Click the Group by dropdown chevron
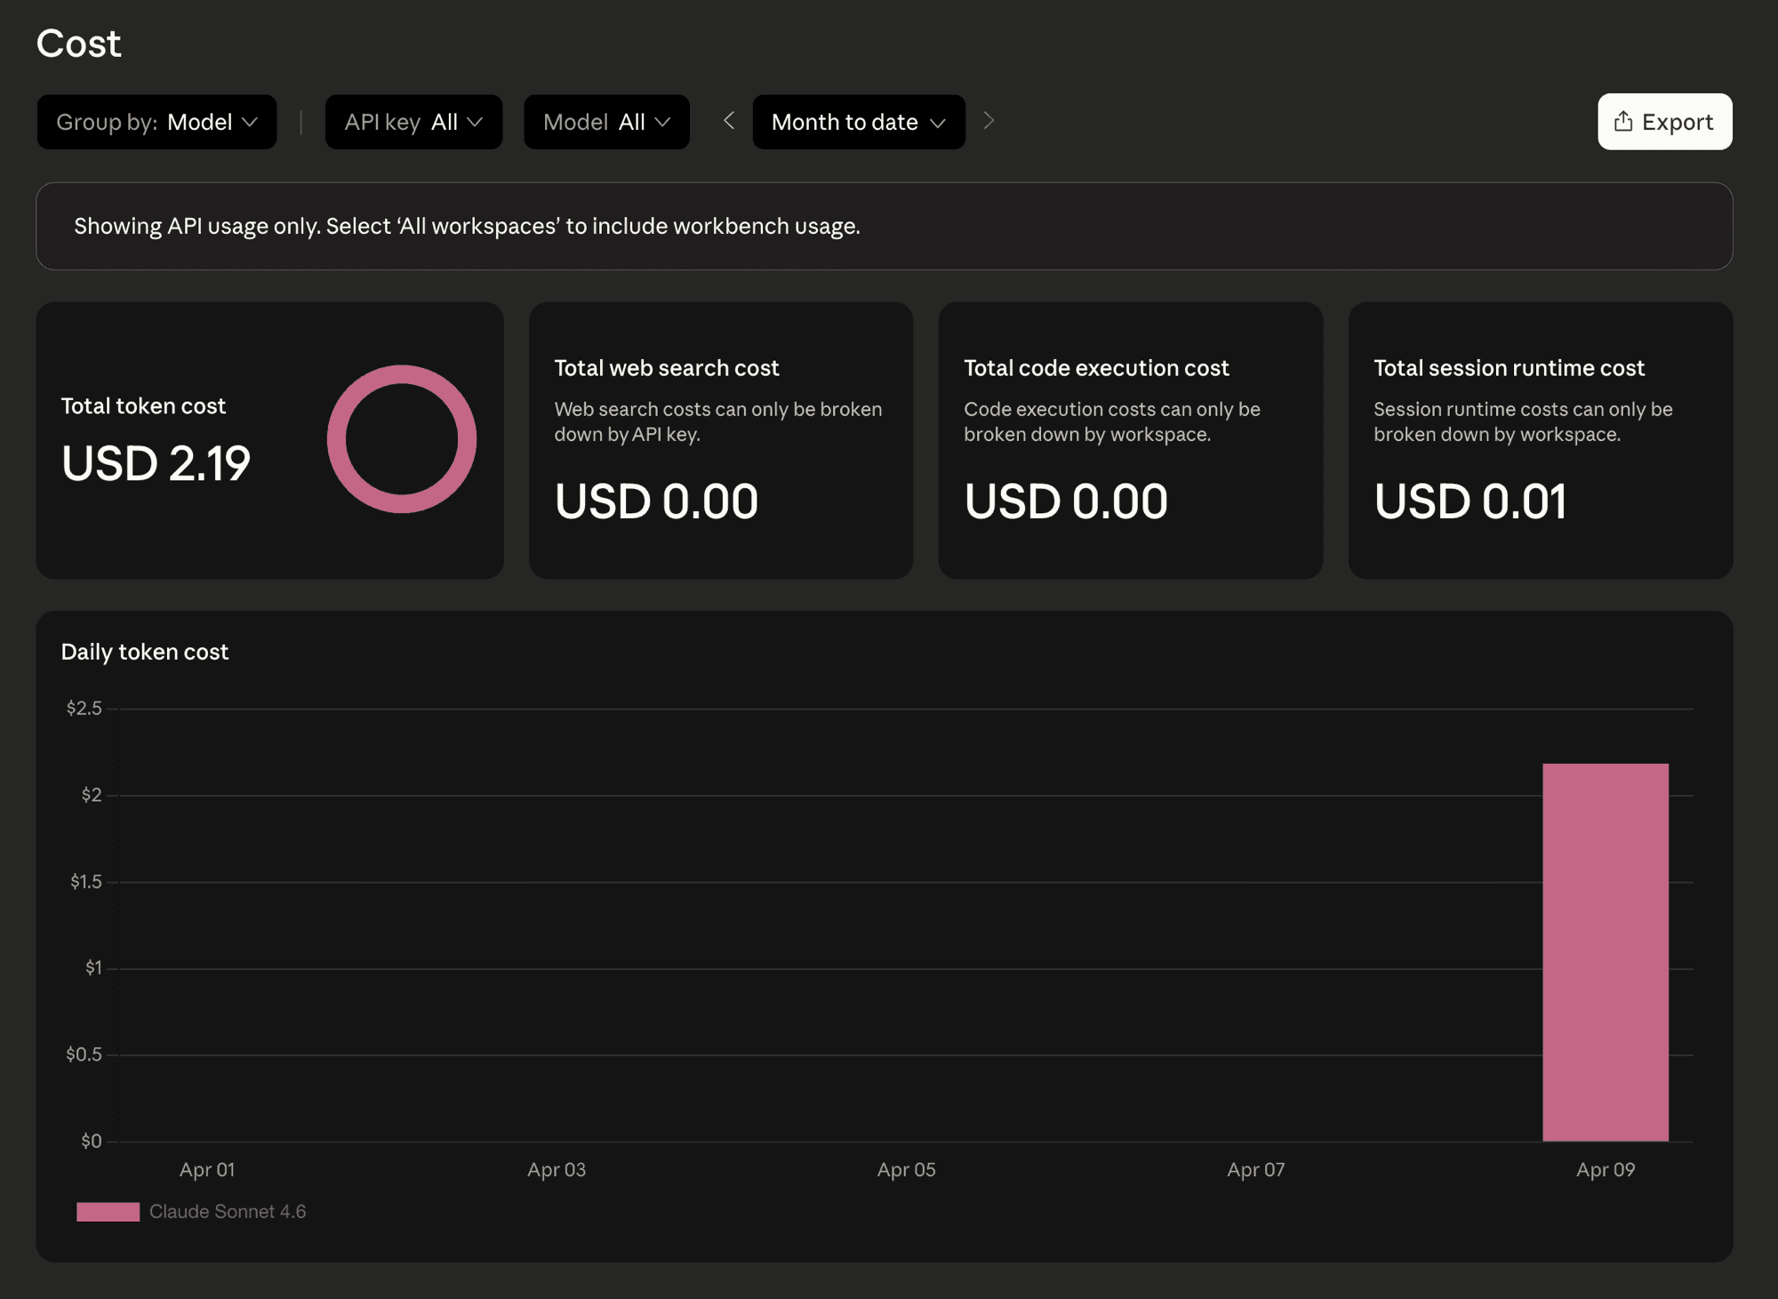This screenshot has height=1299, width=1778. click(x=250, y=122)
